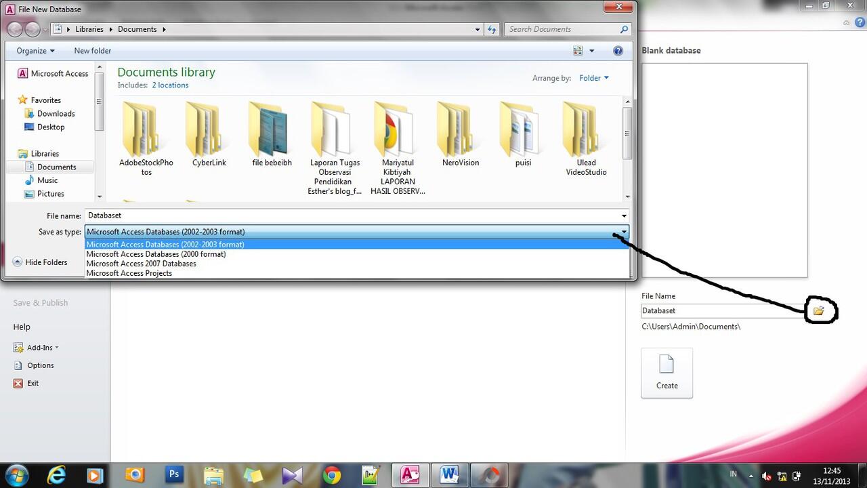Open the File name dropdown arrow
The height and width of the screenshot is (488, 867).
[624, 216]
